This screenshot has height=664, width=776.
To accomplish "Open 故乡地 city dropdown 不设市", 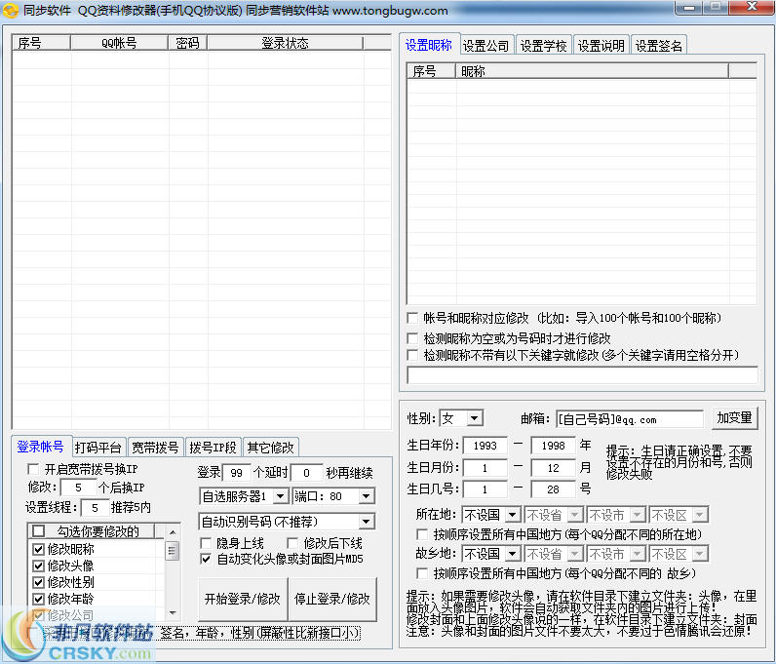I will tap(638, 554).
